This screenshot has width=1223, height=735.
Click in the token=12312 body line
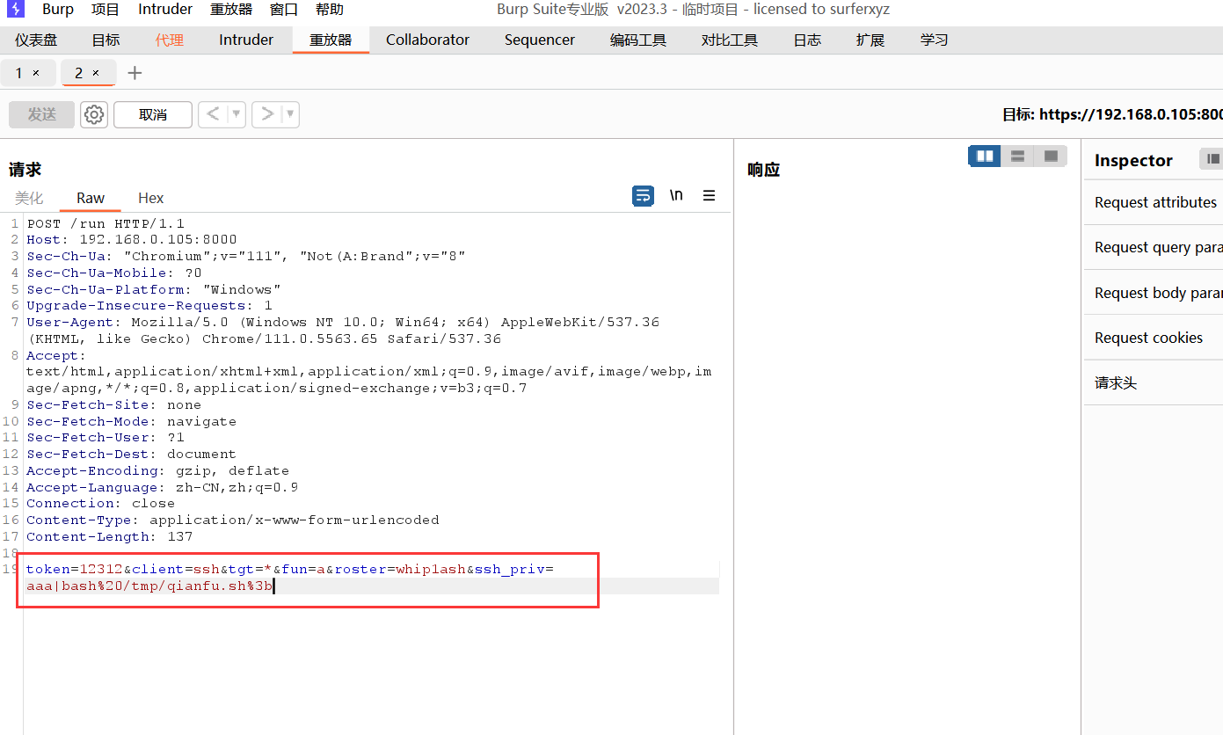pos(290,569)
